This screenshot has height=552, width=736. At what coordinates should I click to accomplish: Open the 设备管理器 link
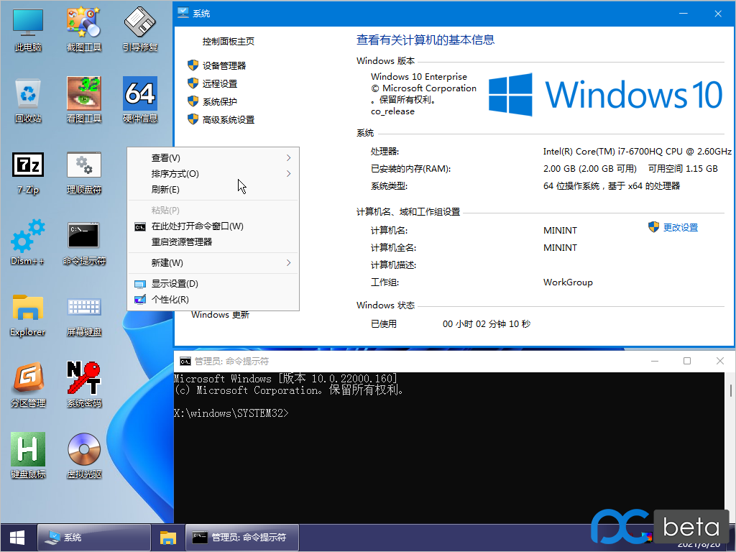[x=224, y=65]
